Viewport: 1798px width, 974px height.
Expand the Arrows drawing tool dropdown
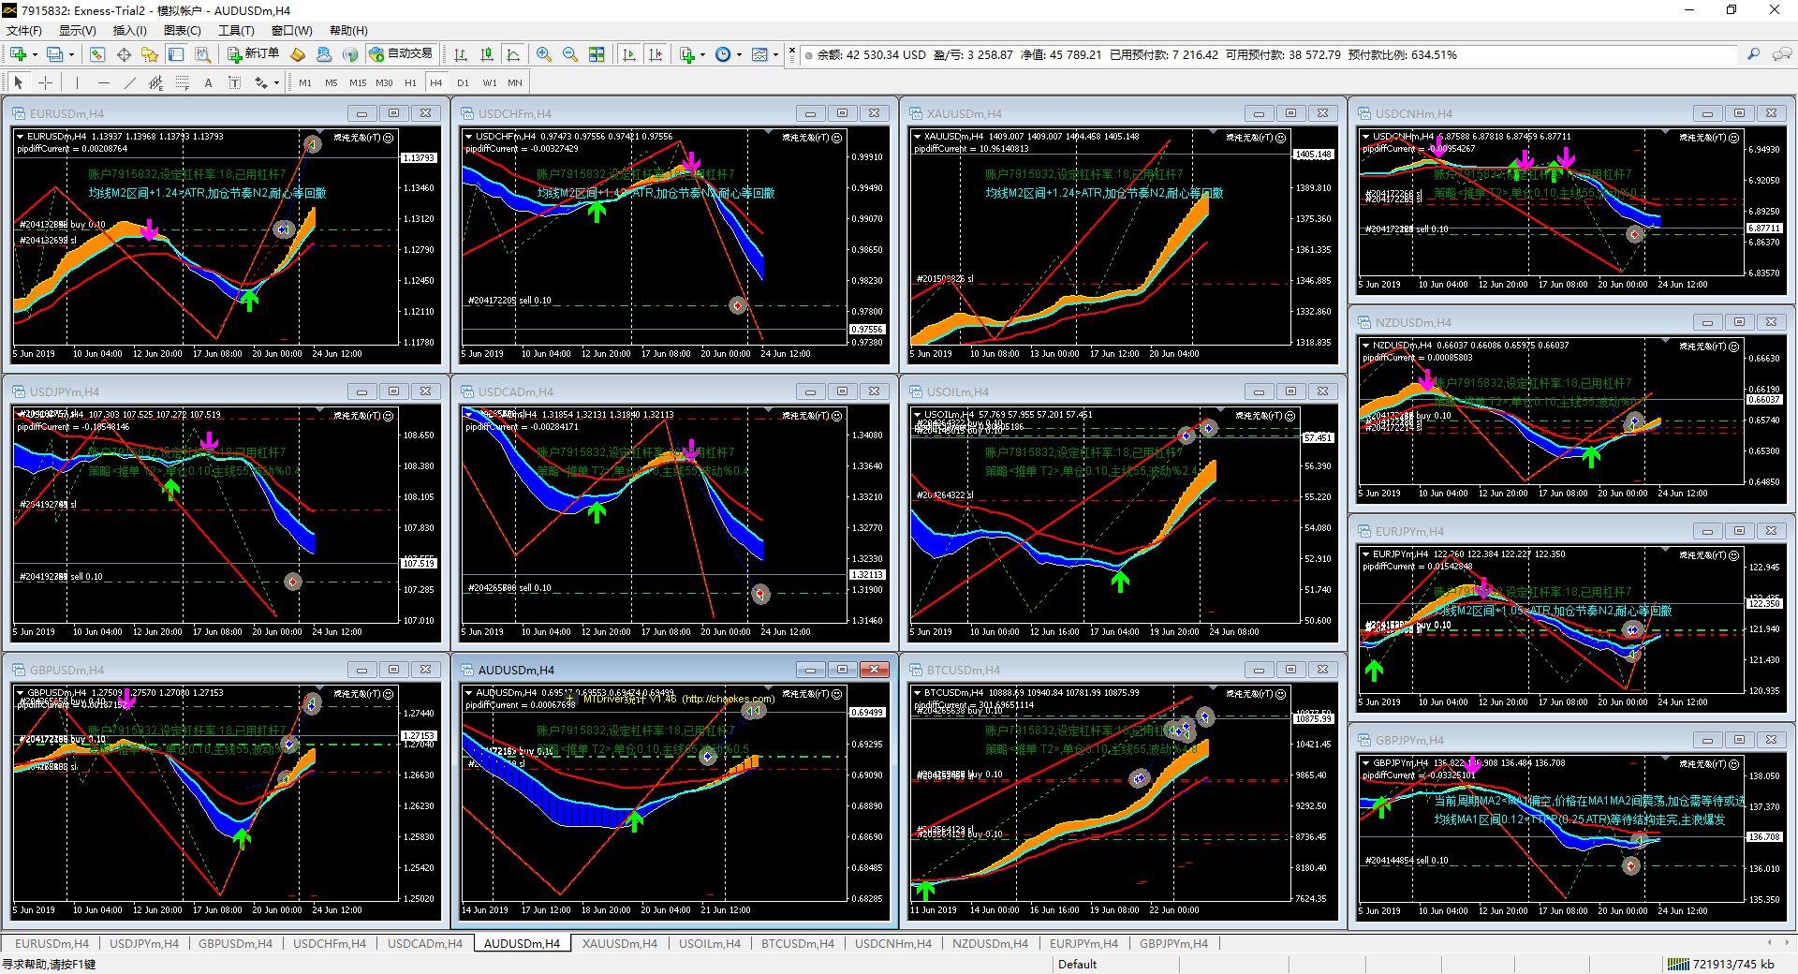coord(276,82)
